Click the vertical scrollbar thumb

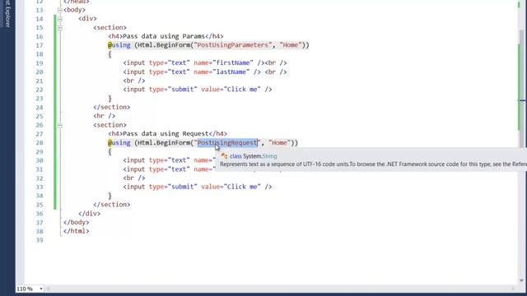522,88
